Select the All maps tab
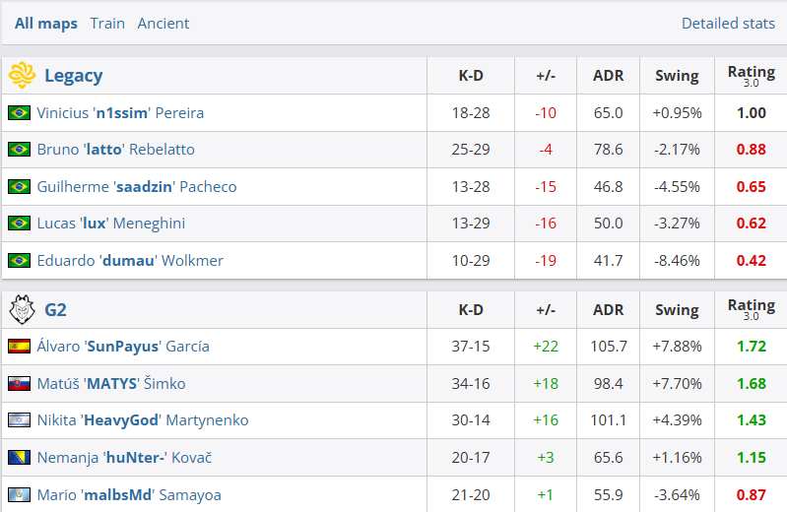This screenshot has height=512, width=787. tap(45, 23)
